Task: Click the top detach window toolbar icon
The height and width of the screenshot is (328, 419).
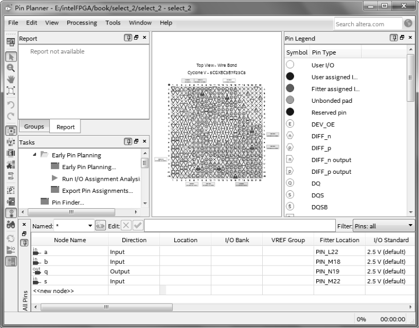Action: coord(11,42)
